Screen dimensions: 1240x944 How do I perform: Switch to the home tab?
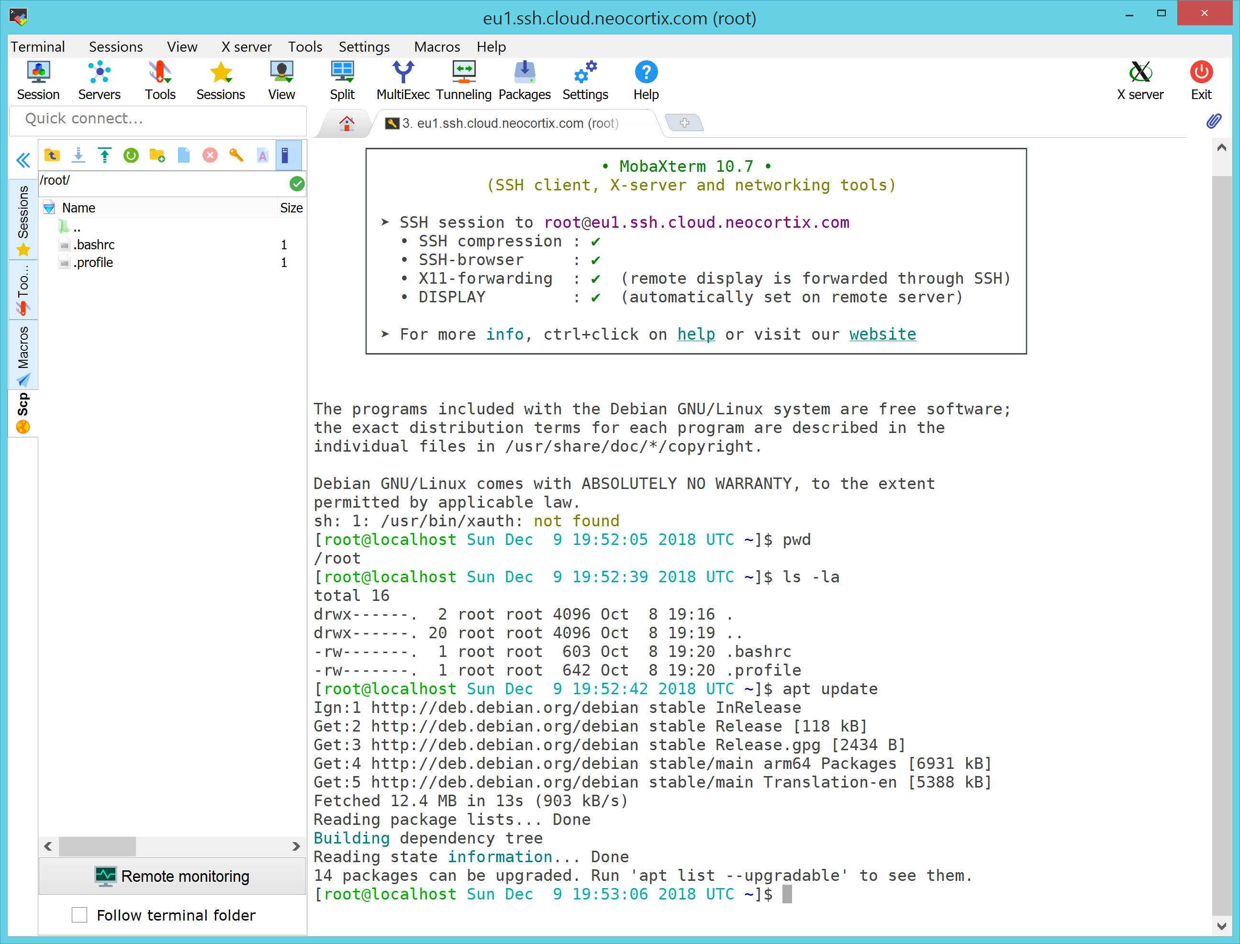click(347, 123)
